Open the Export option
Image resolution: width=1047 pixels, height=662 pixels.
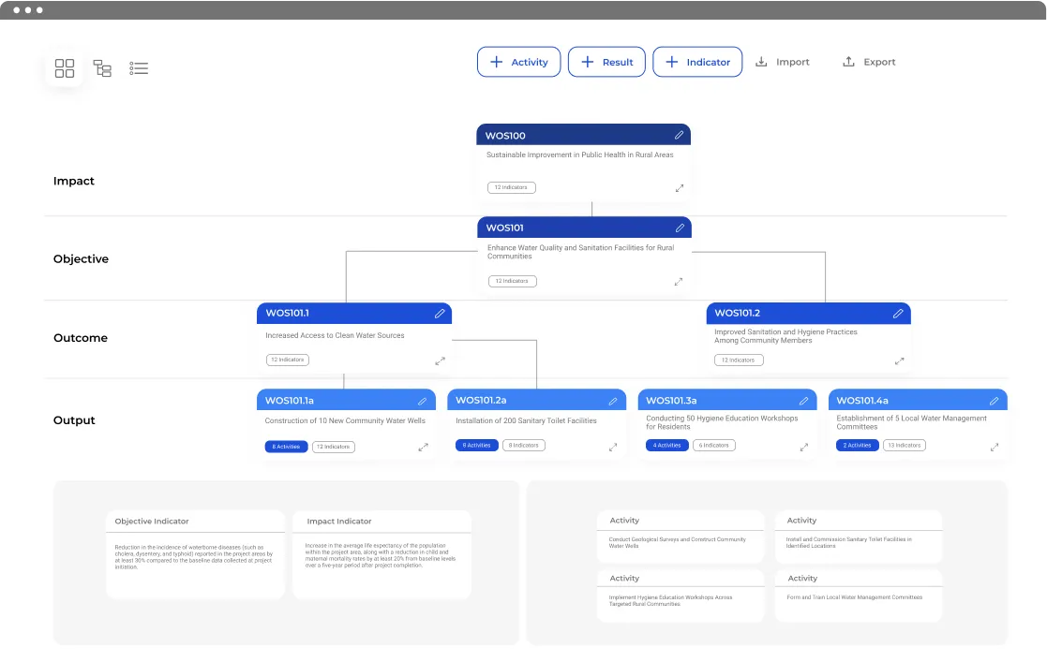coord(870,62)
